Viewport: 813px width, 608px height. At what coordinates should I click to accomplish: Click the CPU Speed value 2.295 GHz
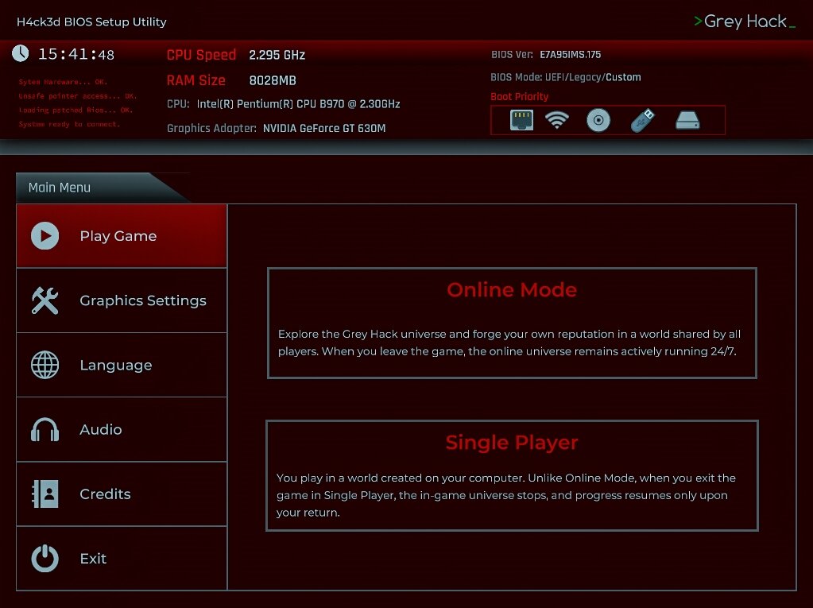click(x=277, y=55)
